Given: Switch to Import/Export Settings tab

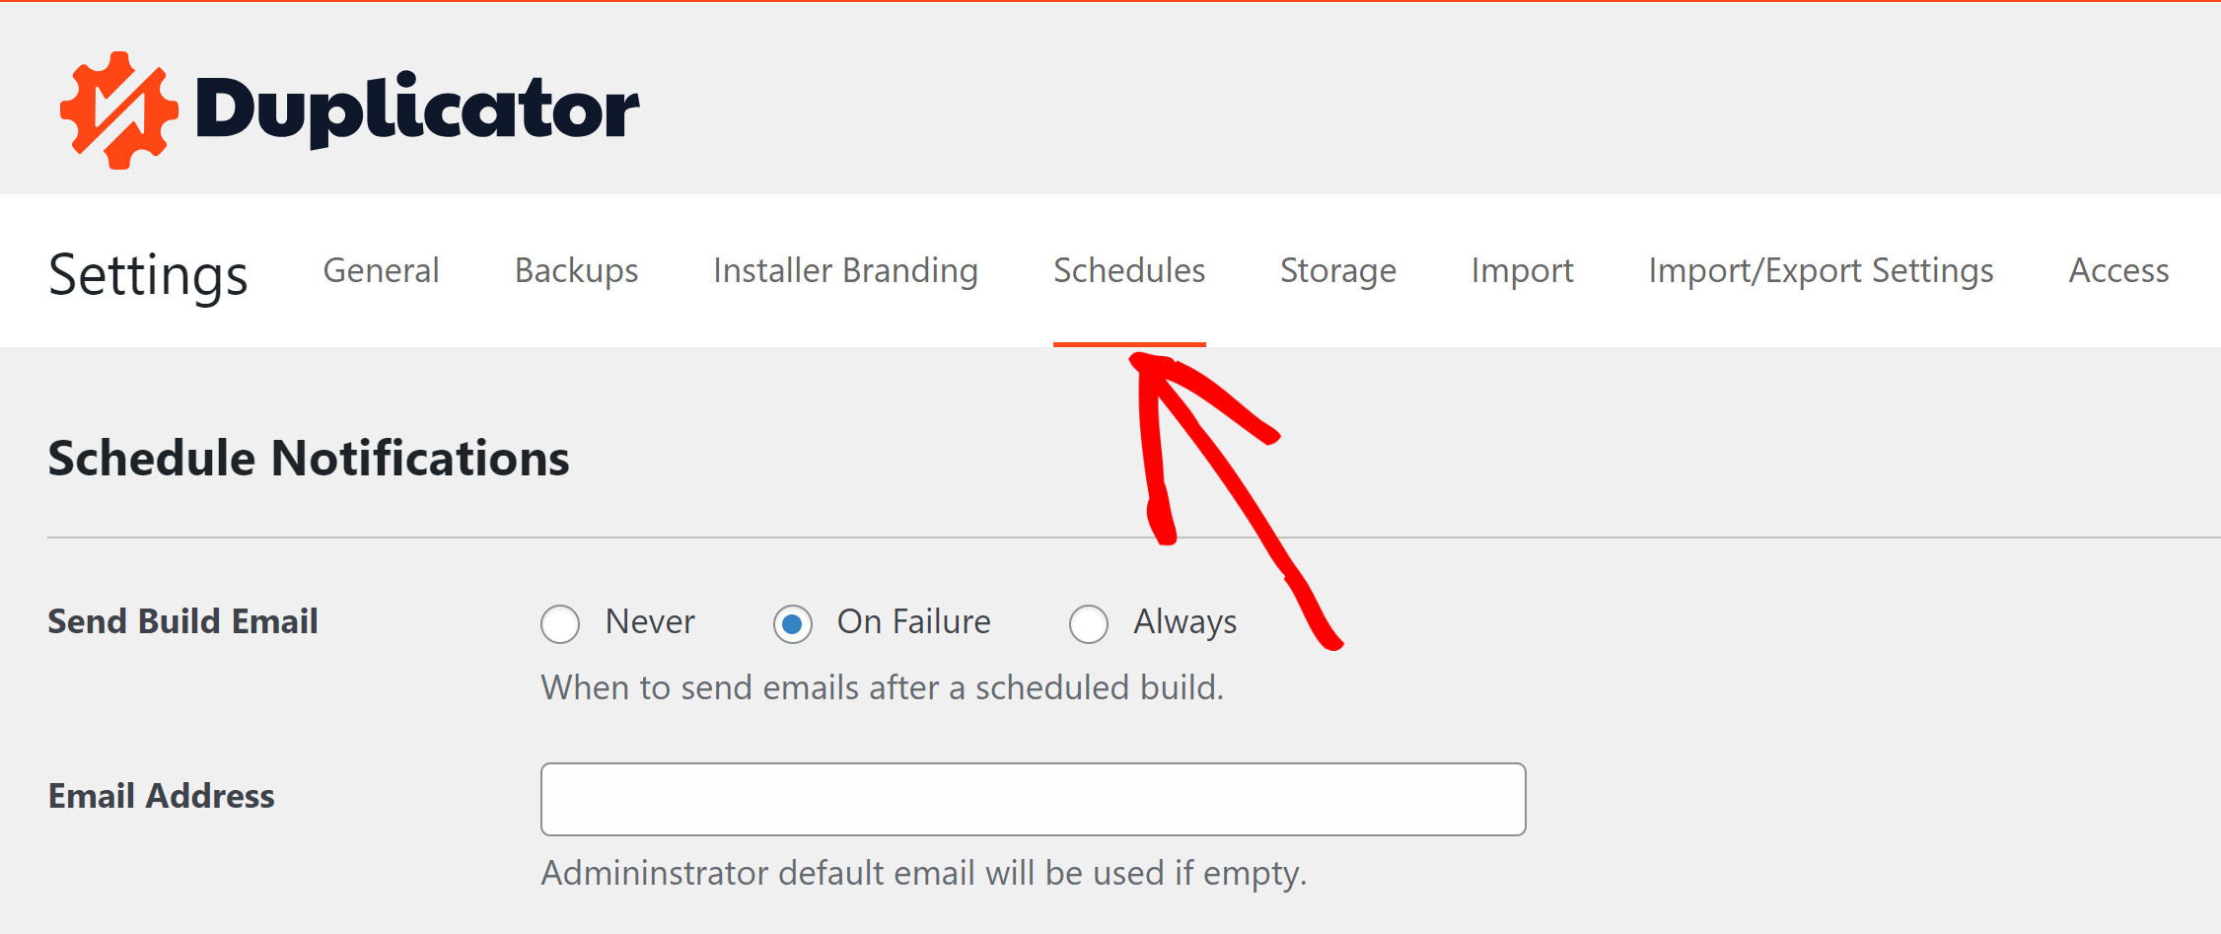Looking at the screenshot, I should point(1821,270).
